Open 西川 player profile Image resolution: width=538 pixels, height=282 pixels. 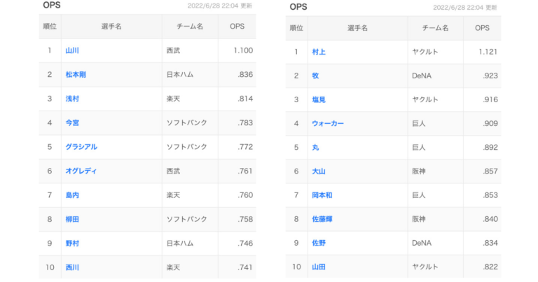tap(72, 267)
